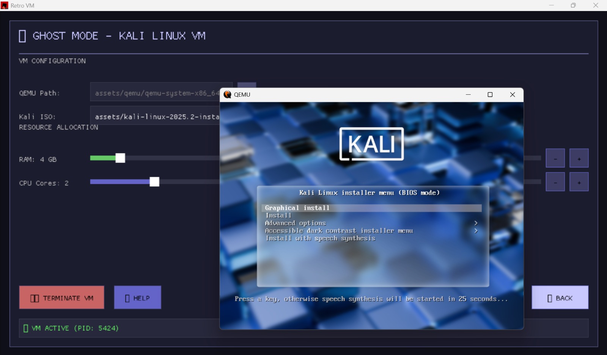Open the HELP button
This screenshot has height=355, width=607.
(137, 297)
